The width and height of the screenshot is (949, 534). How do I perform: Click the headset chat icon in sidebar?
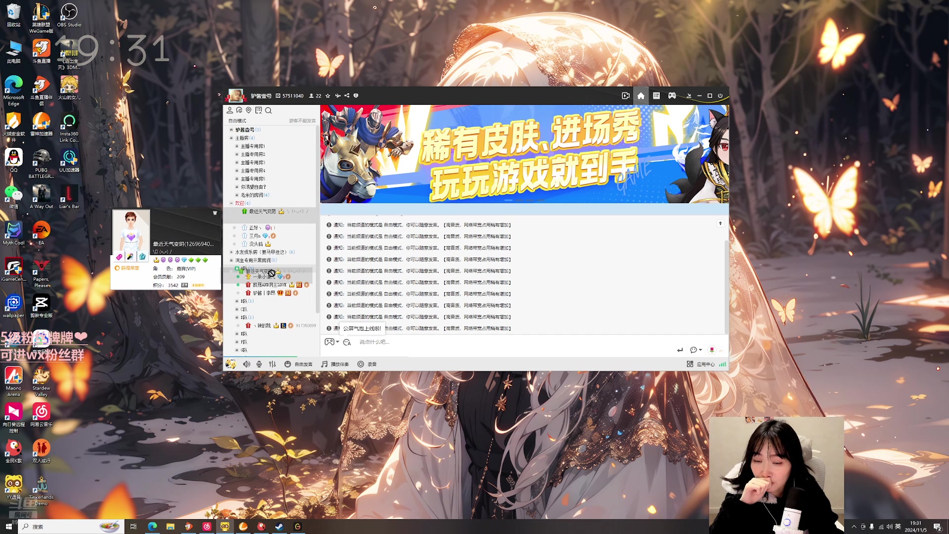click(239, 110)
